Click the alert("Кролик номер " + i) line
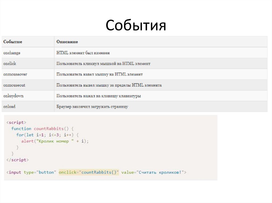The width and height of the screenshot is (272, 203). point(55,141)
